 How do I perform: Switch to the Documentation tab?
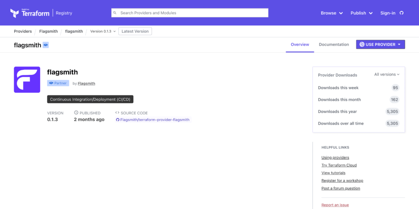(x=334, y=44)
